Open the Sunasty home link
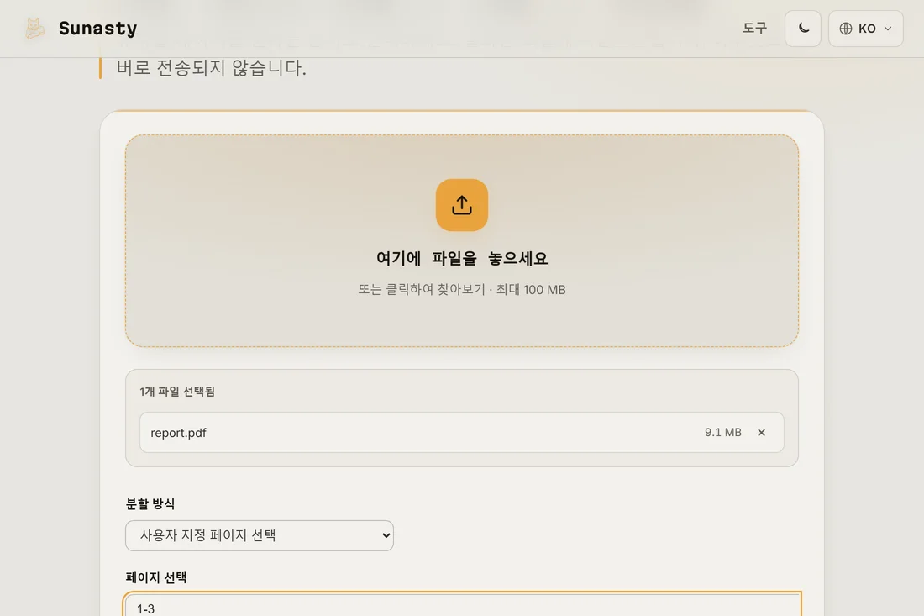This screenshot has width=924, height=616. (x=81, y=29)
